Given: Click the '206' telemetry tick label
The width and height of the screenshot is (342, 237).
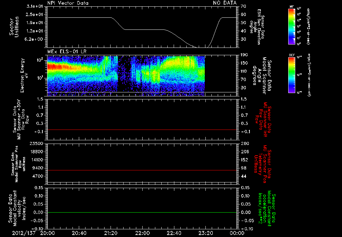Looking at the screenshot, I should [245, 152].
